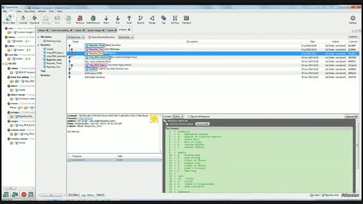Viewport: 363px width, 204px height.
Task: Open Settings from the toolbar
Action: 353,19
